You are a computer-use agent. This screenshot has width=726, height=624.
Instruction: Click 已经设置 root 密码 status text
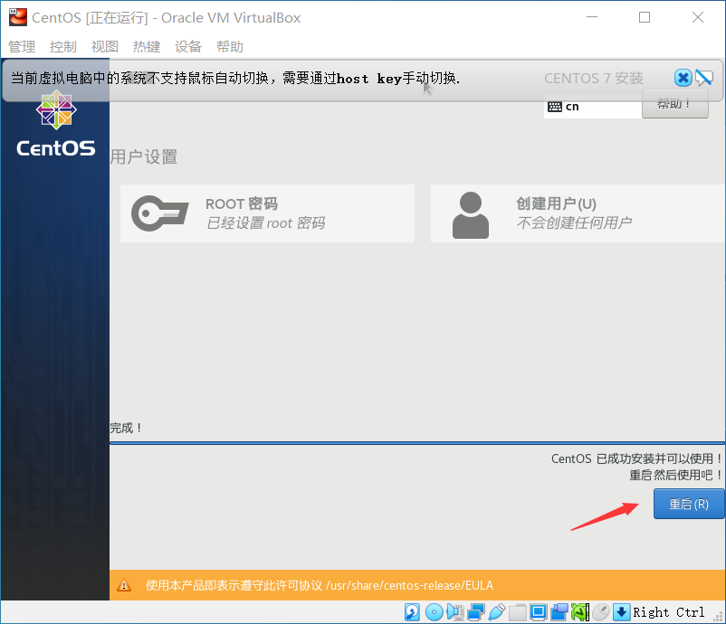(x=265, y=223)
